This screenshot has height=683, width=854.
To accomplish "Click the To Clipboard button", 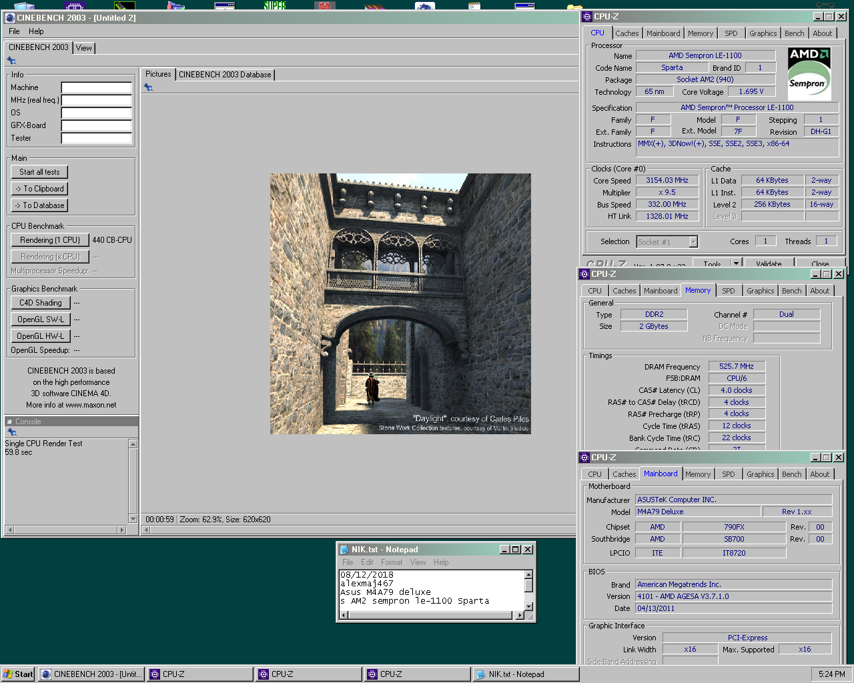I will pyautogui.click(x=39, y=189).
